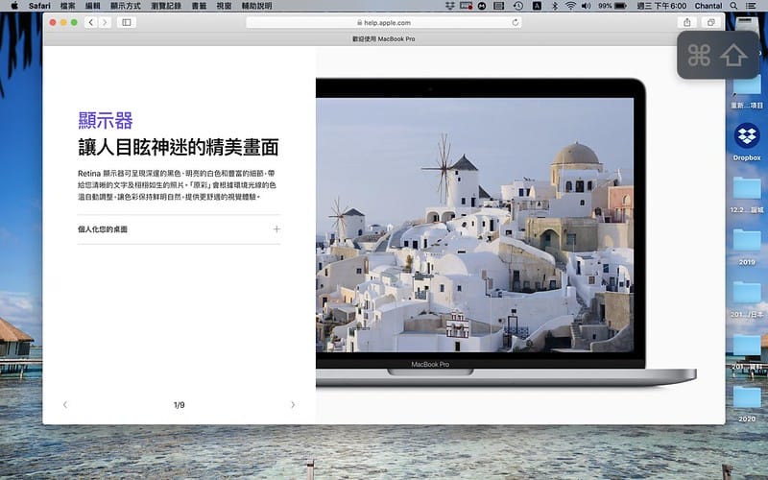Open the Wi-Fi status menu
Viewport: 768px width, 480px height.
tap(570, 6)
